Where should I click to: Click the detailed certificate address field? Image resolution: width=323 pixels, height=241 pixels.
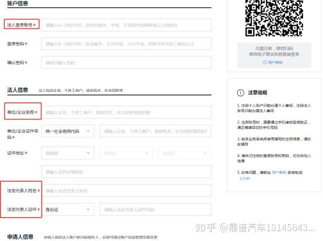(127, 172)
